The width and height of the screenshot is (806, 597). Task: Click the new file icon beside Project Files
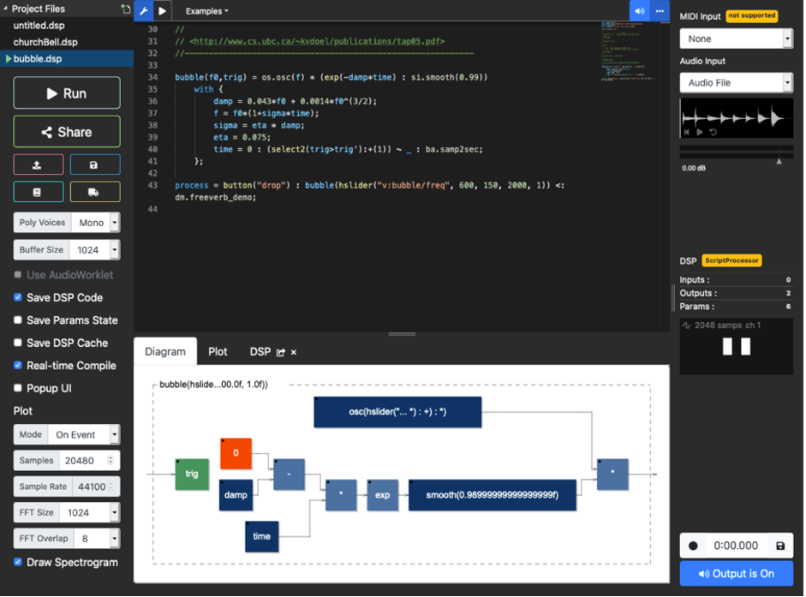tap(126, 9)
